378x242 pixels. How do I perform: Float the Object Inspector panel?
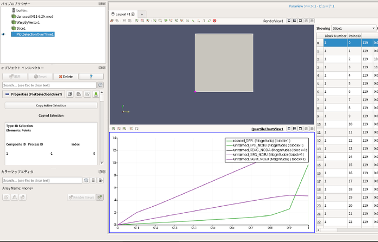pos(100,68)
